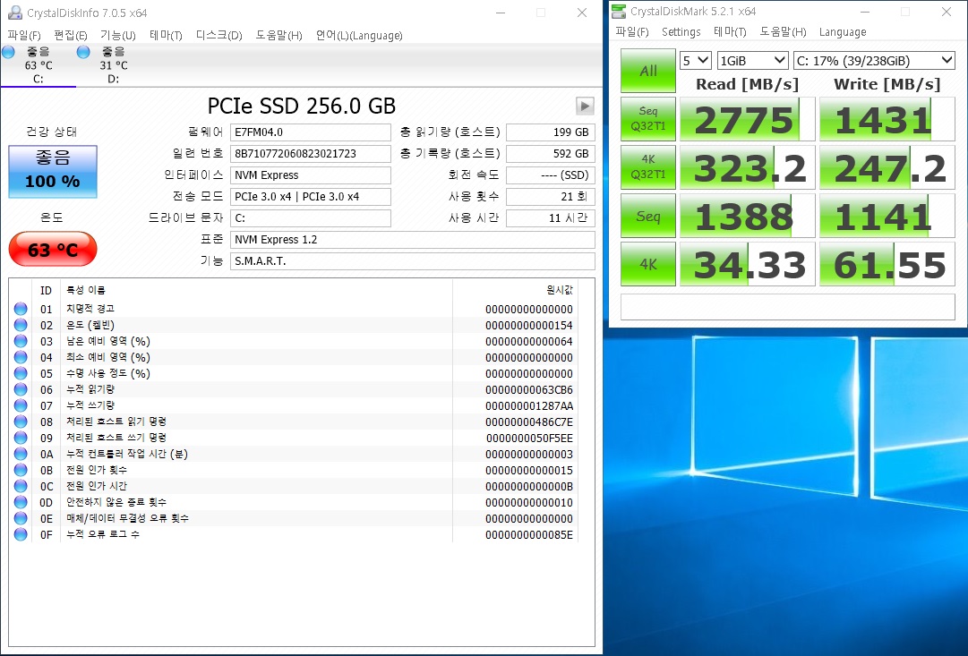Screen dimensions: 968x656
Task: Start the 4K Q32T1 benchmark
Action: point(648,167)
